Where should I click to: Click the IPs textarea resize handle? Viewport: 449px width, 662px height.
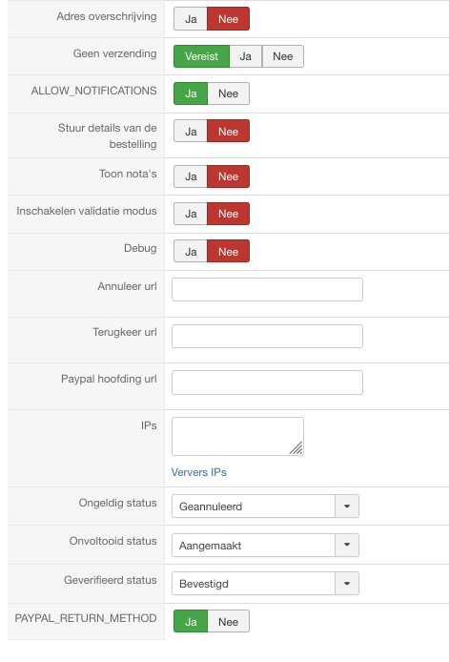coord(296,448)
